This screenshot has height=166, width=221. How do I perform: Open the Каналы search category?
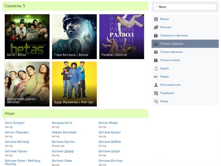[185, 27]
